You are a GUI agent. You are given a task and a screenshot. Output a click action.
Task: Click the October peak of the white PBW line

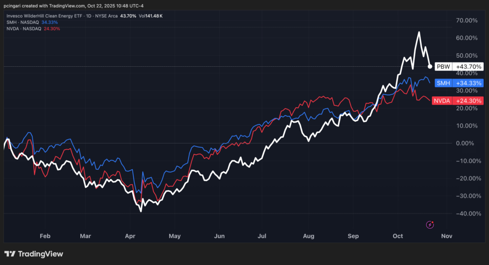419,32
